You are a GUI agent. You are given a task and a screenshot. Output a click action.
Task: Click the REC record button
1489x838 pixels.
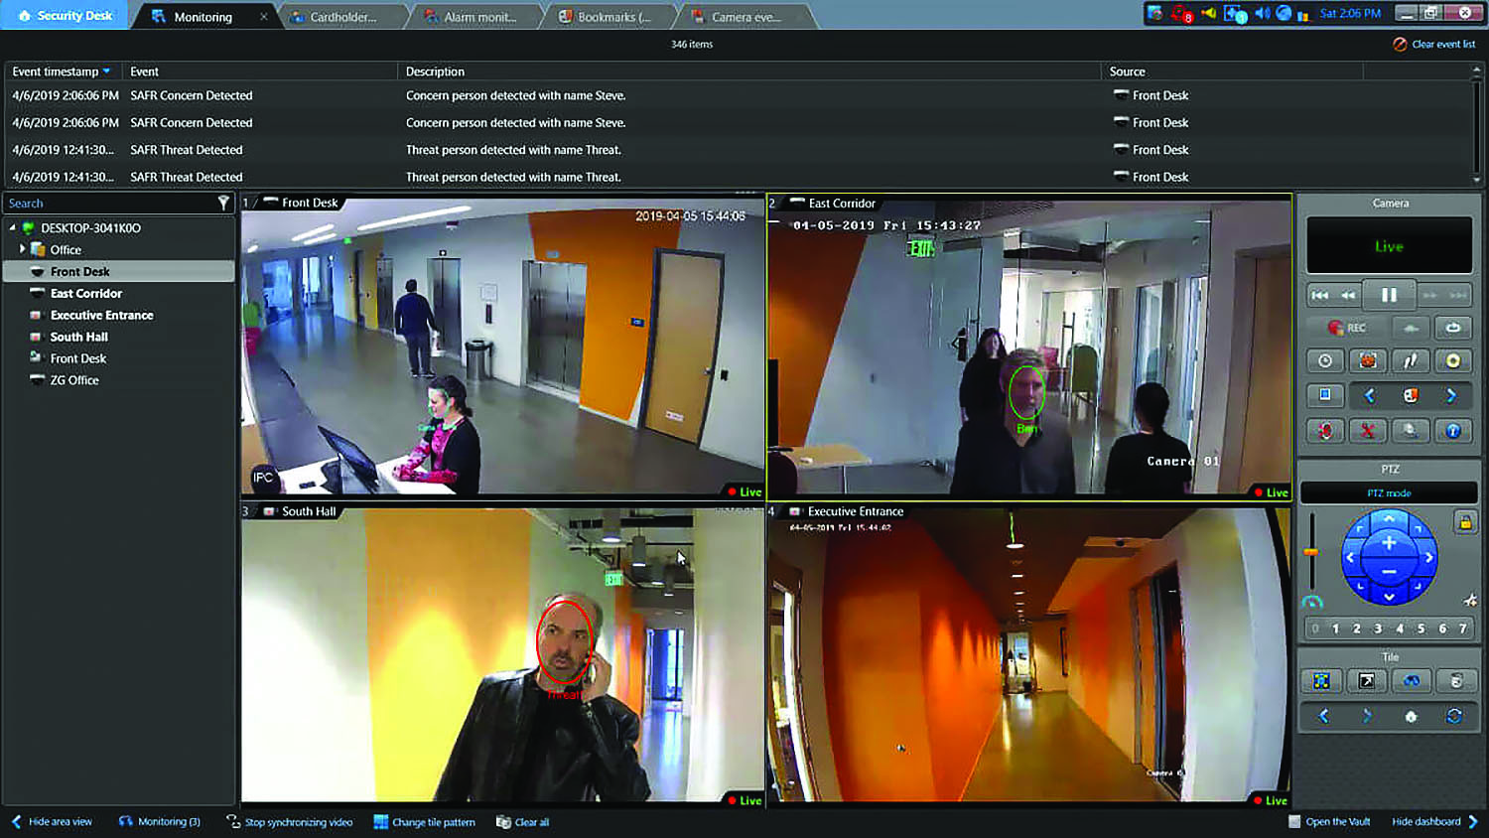1347,328
